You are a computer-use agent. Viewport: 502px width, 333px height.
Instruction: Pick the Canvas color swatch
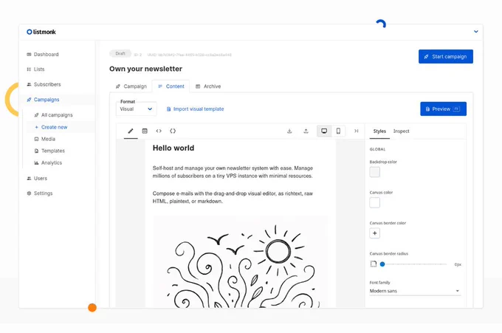[x=375, y=203]
